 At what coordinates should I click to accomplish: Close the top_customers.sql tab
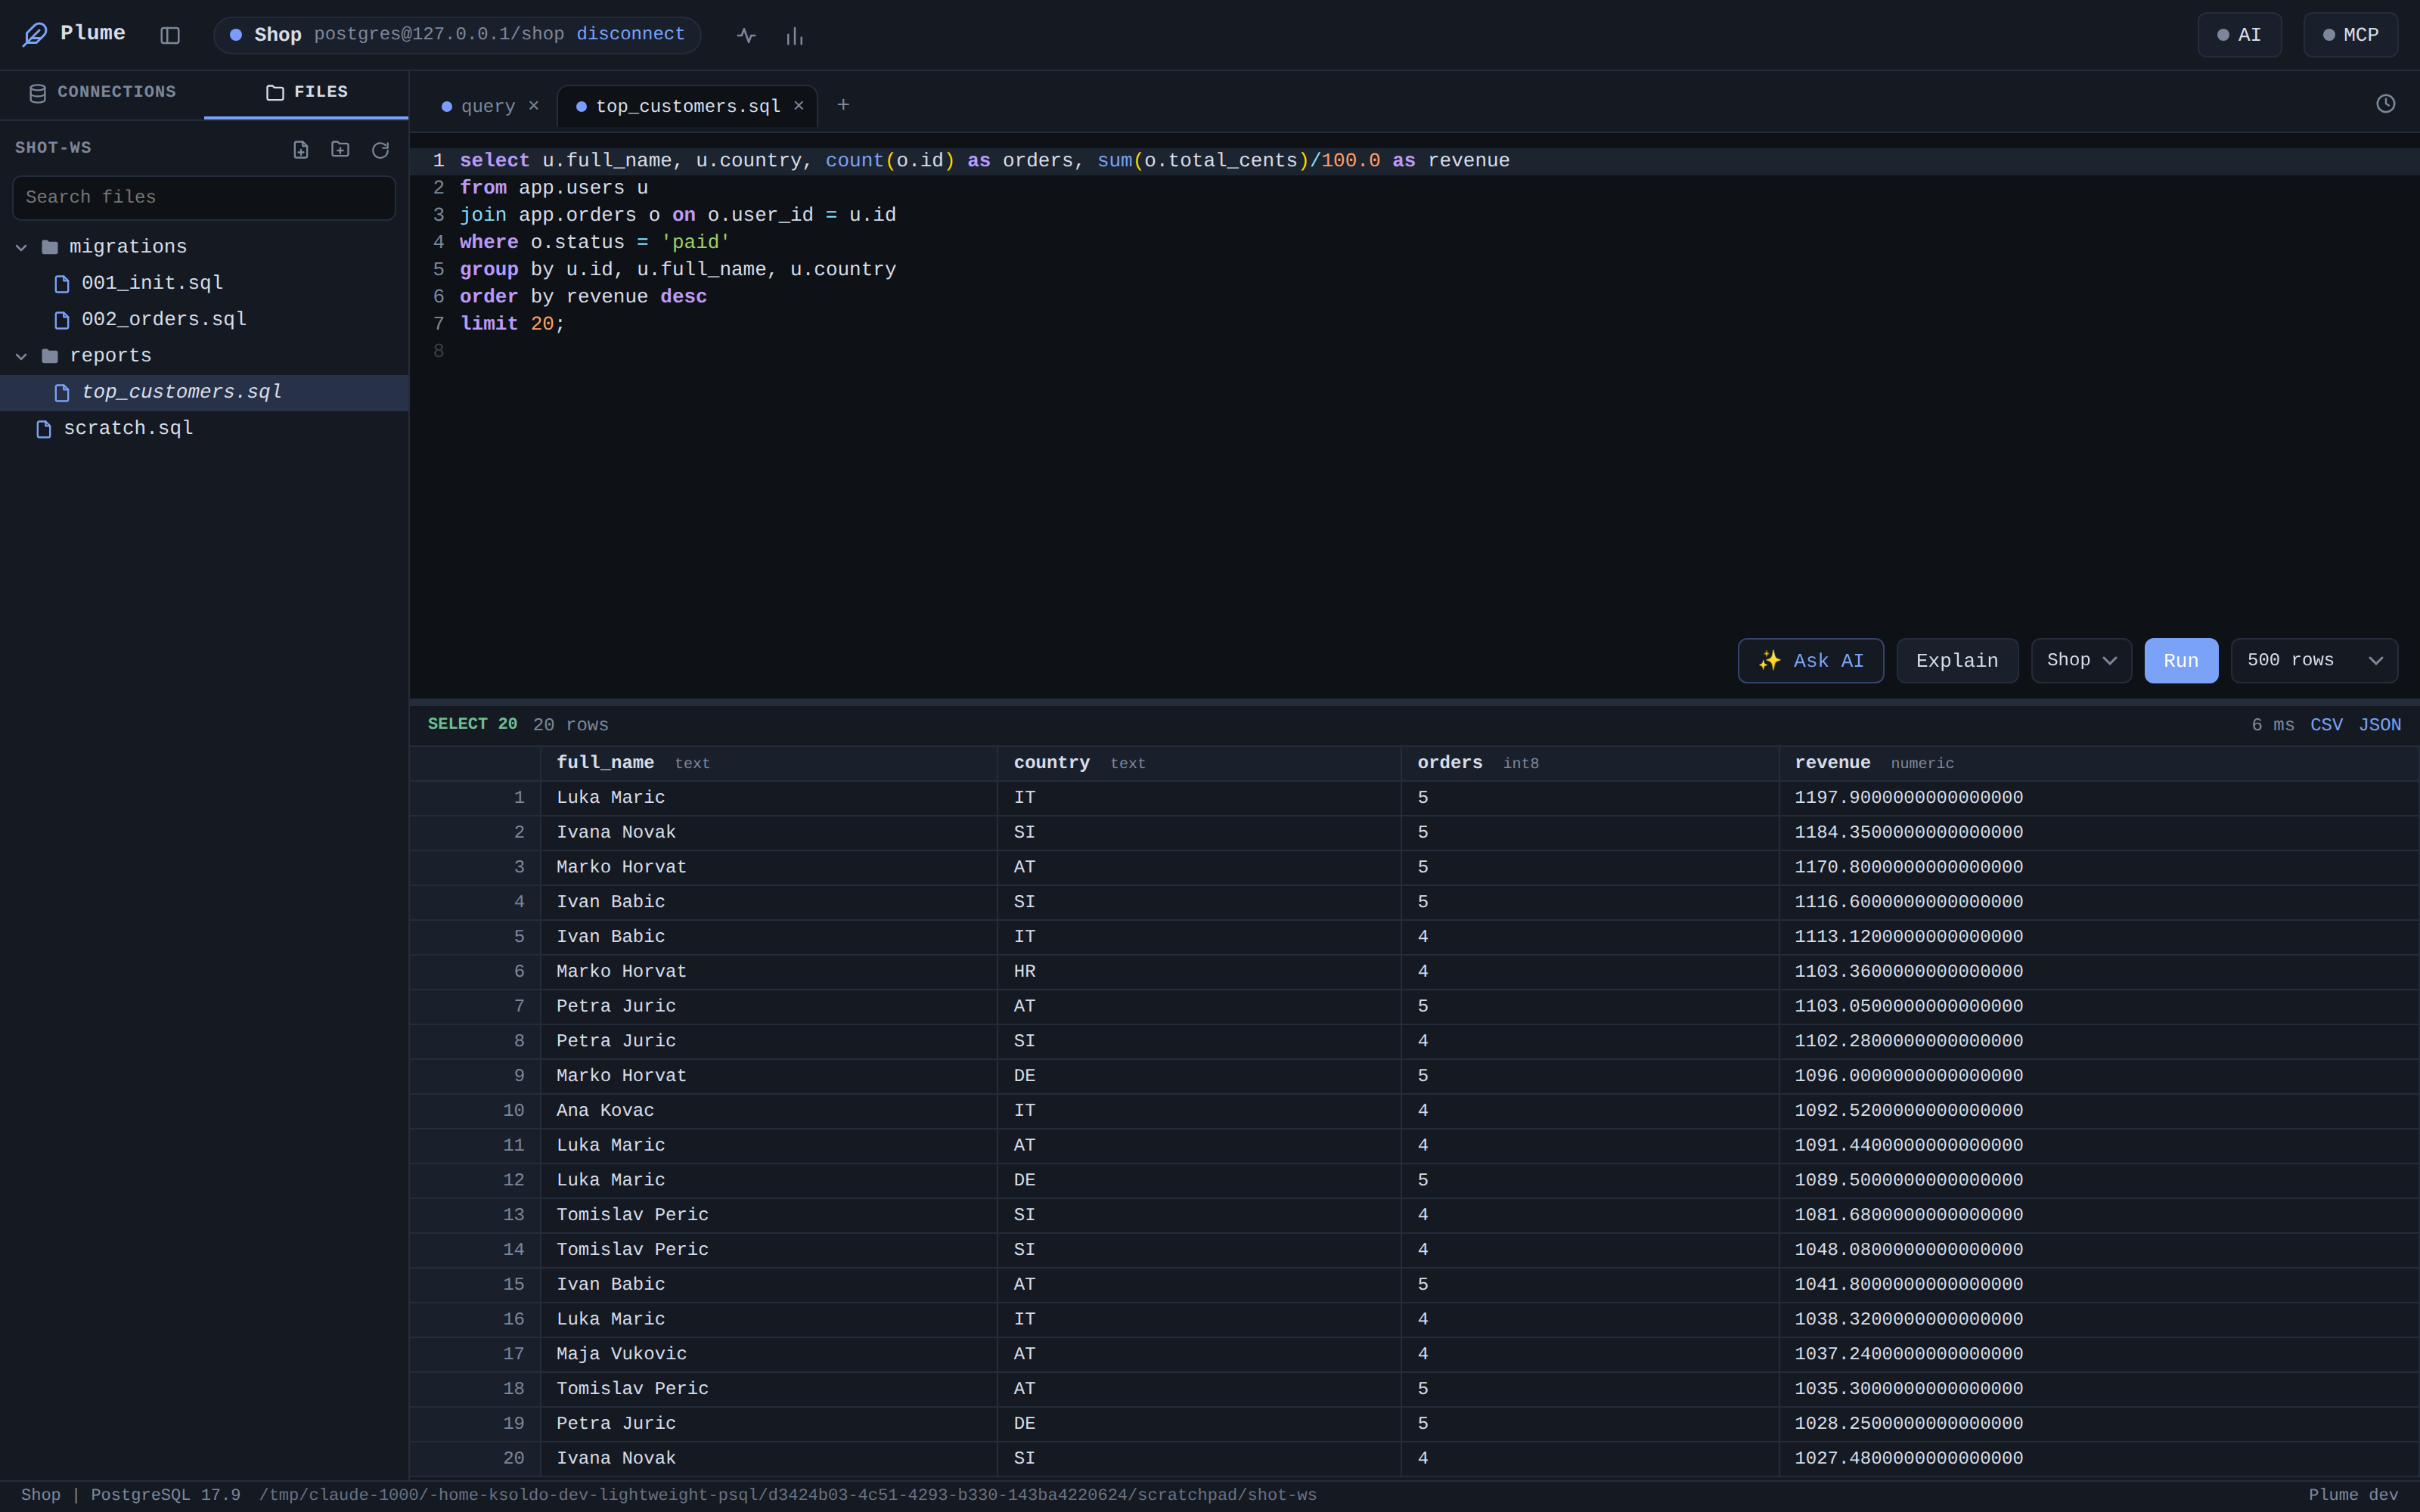(x=799, y=106)
